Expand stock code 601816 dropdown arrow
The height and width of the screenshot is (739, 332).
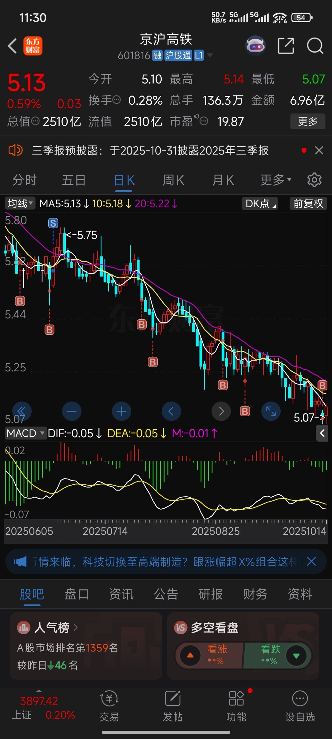coord(210,55)
